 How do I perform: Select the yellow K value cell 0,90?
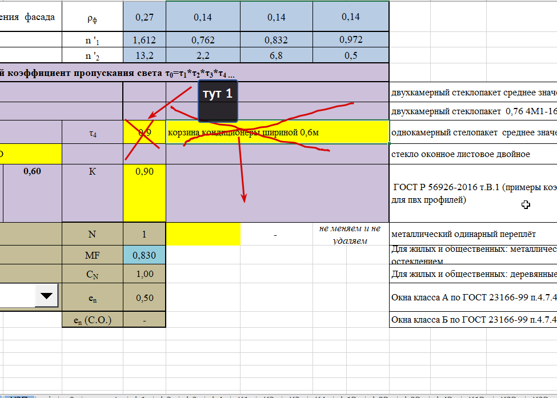145,193
